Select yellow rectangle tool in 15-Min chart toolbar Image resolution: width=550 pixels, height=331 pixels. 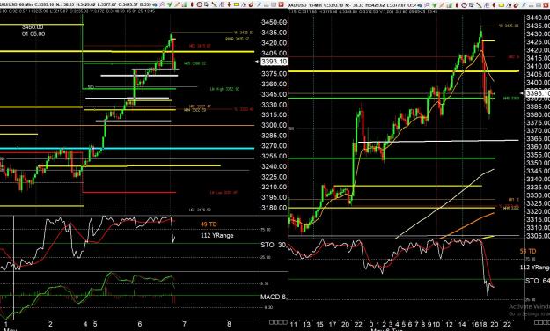click(x=502, y=5)
